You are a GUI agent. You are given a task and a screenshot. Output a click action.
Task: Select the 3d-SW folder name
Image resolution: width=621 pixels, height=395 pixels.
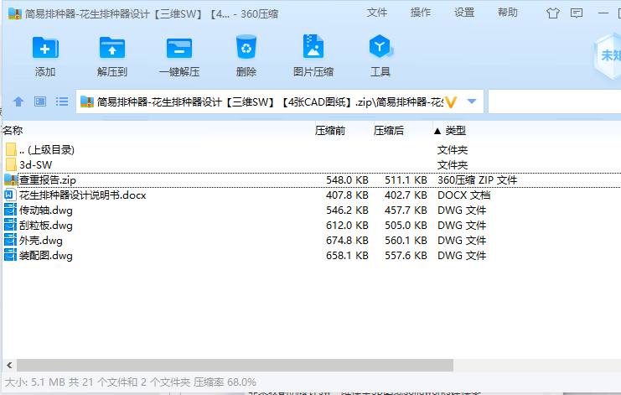[36, 165]
